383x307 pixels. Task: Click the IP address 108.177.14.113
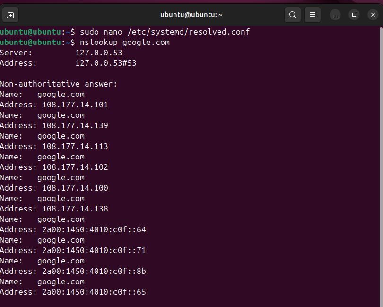(75, 146)
